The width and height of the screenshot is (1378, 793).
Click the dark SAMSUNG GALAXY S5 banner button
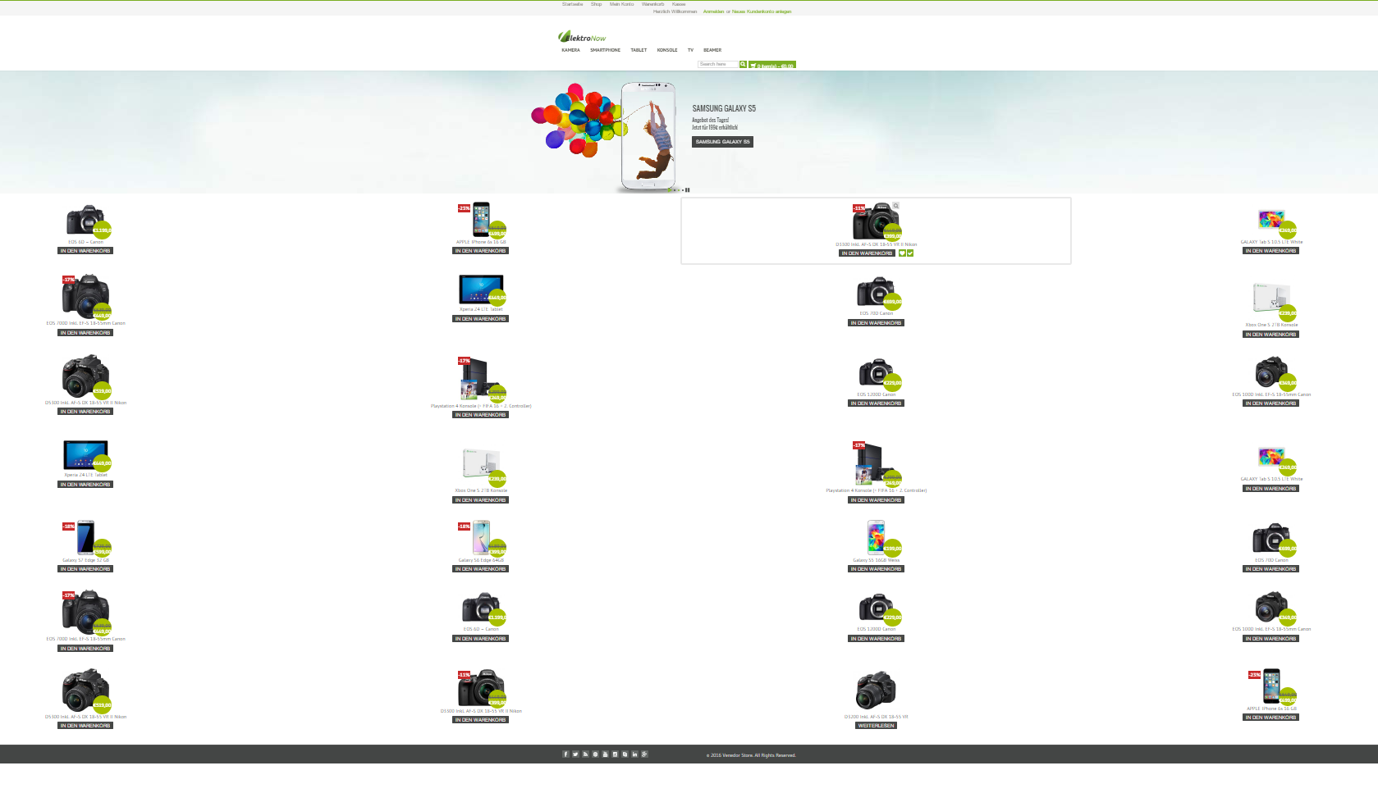(722, 142)
